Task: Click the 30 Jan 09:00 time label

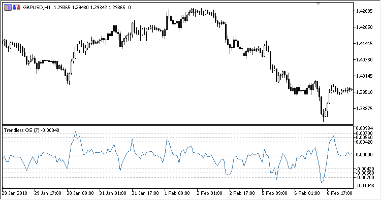Action: coord(80,193)
